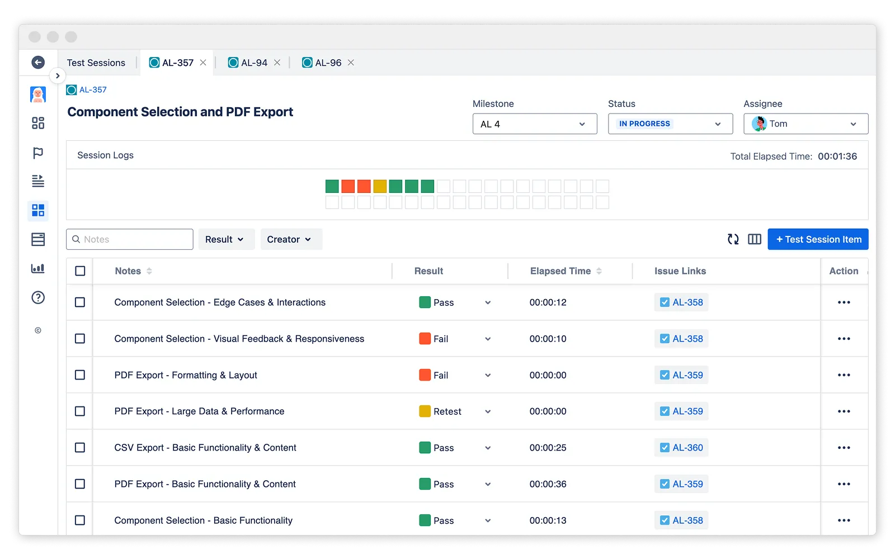The width and height of the screenshot is (895, 559).
Task: Switch to the AL-94 tab
Action: coord(254,63)
